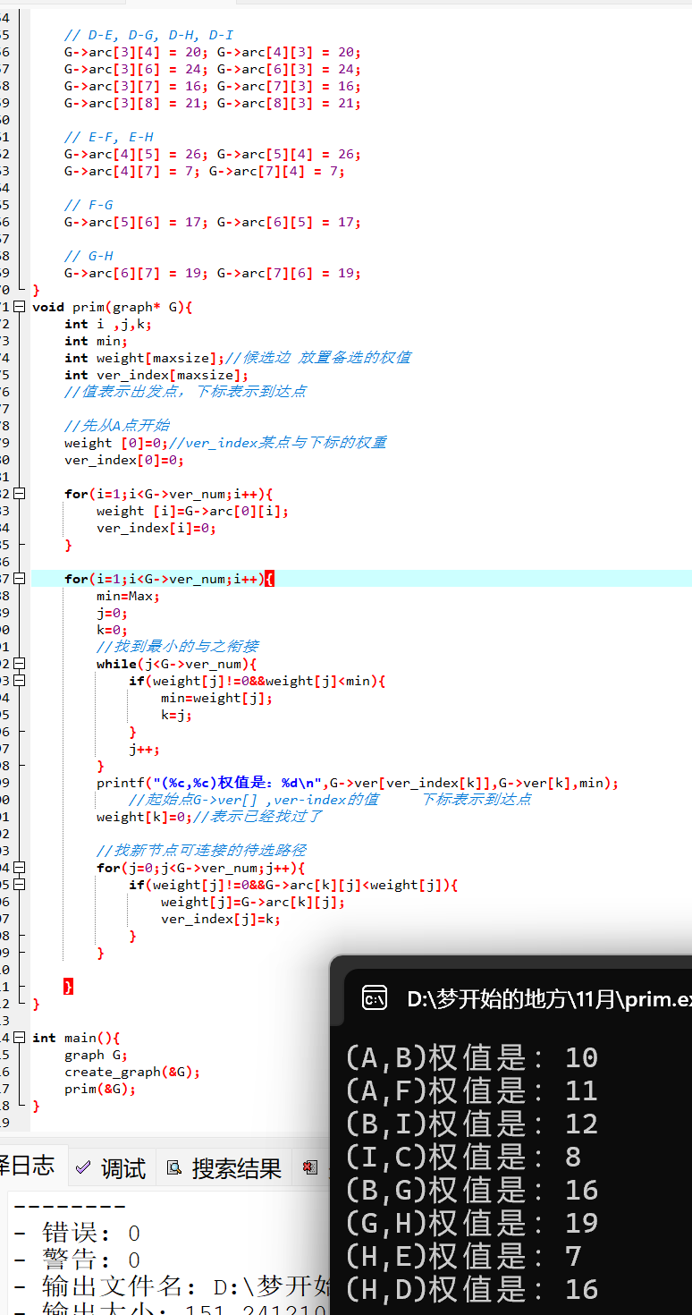Click the console window cmd icon
Image resolution: width=692 pixels, height=1315 pixels.
coord(374,998)
